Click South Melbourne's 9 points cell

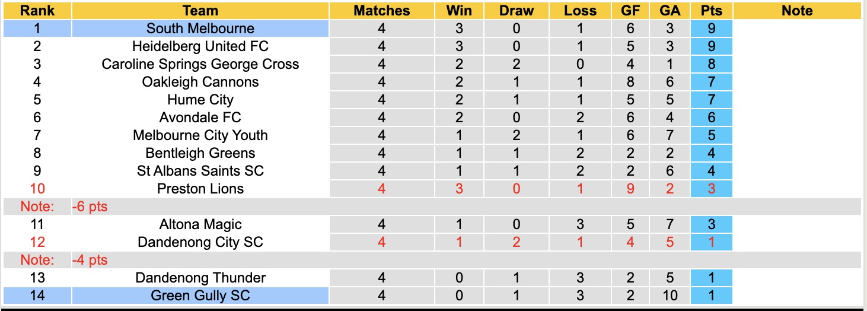(712, 28)
